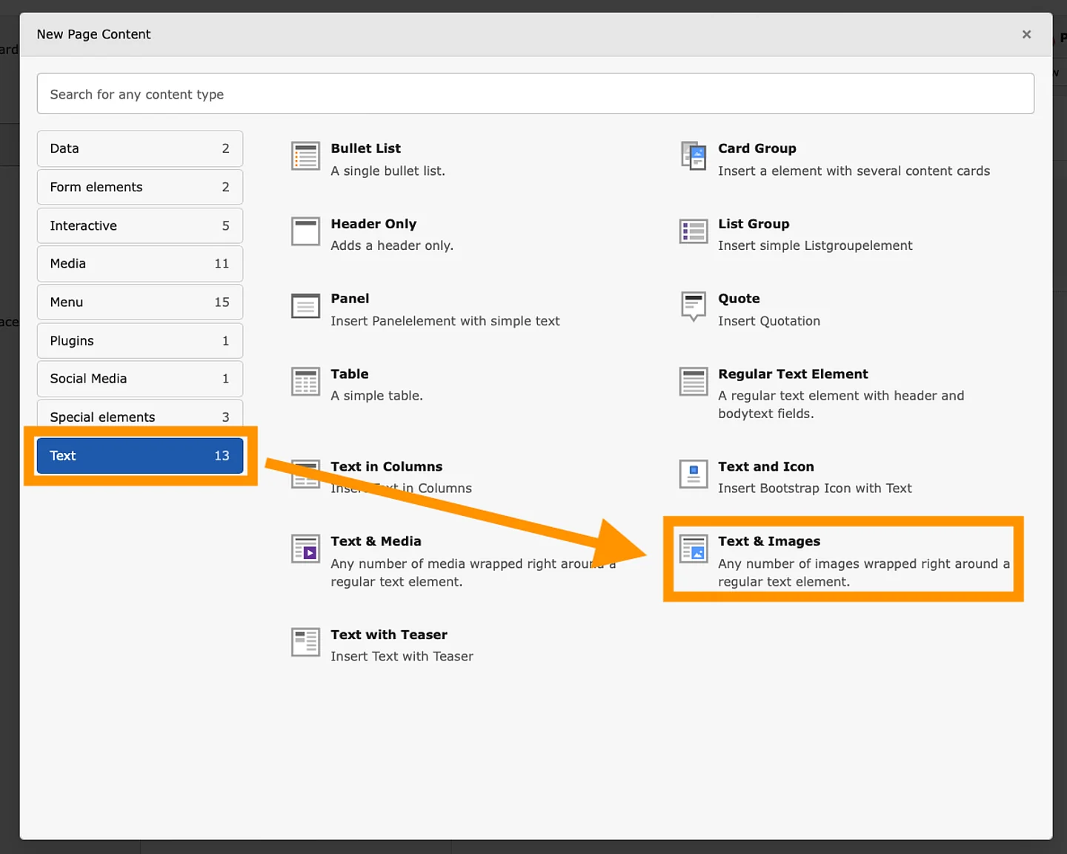Open the Menu category with 15 items
This screenshot has height=854, width=1067.
[x=139, y=302]
